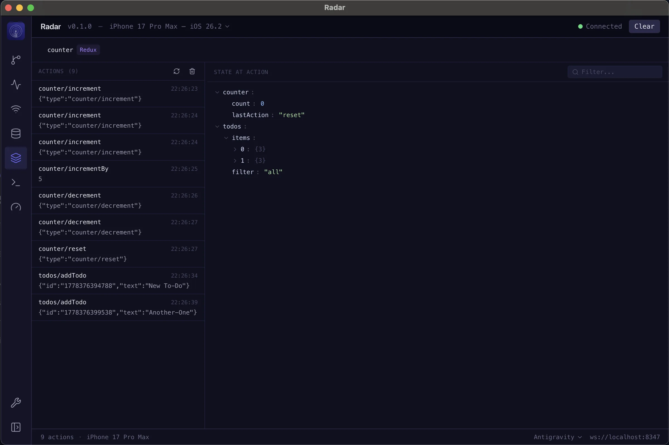Image resolution: width=669 pixels, height=445 pixels.
Task: Select todos/addTodo action with New To-Do
Action: 118,281
